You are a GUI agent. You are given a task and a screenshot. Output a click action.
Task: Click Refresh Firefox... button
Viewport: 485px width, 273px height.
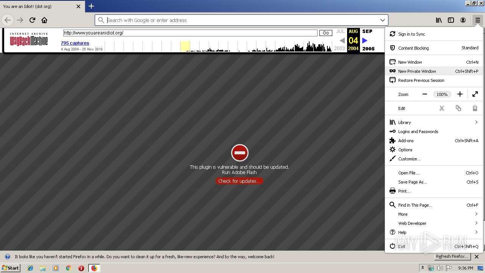[452, 257]
